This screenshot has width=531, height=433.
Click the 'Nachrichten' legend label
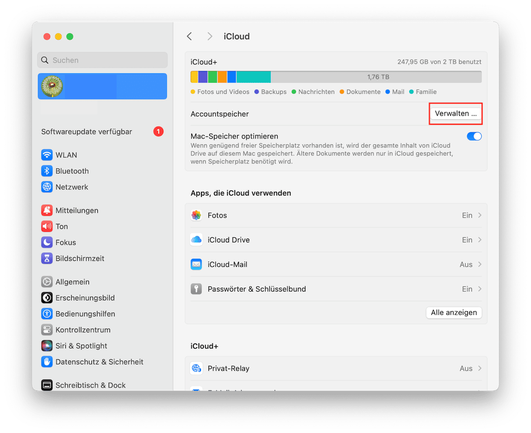coord(317,92)
